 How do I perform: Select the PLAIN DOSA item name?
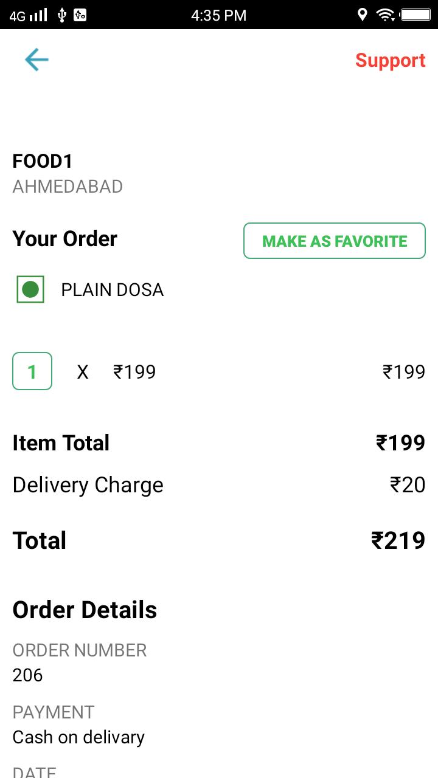click(x=113, y=290)
